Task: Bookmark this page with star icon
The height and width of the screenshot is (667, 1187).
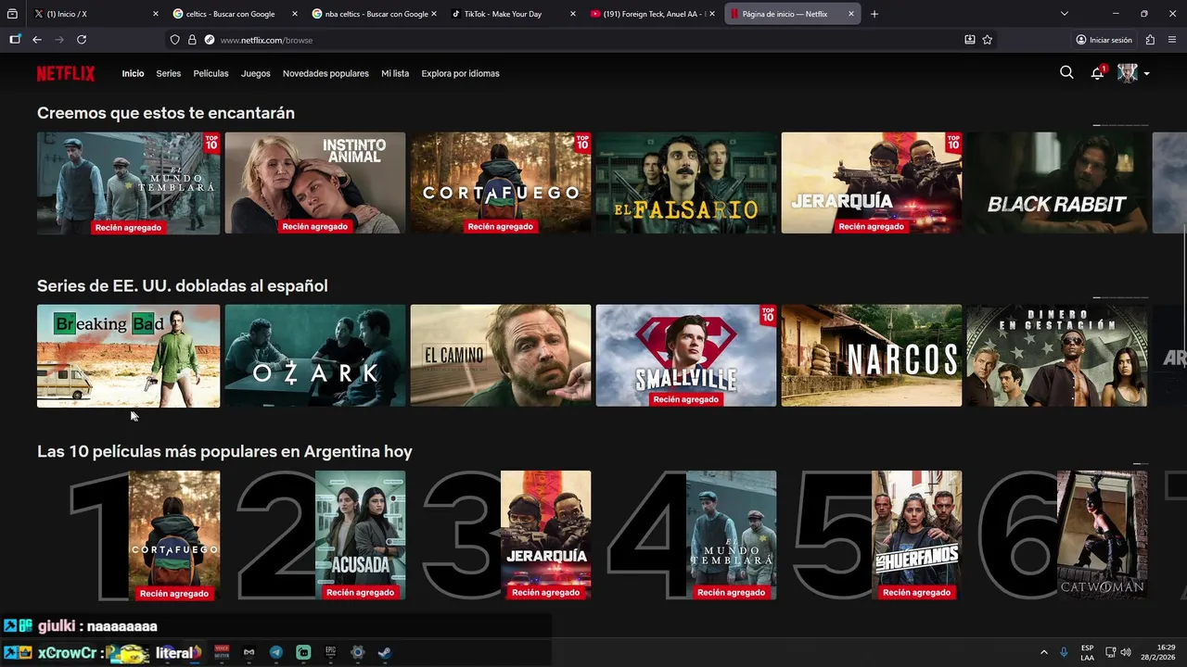Action: [988, 40]
